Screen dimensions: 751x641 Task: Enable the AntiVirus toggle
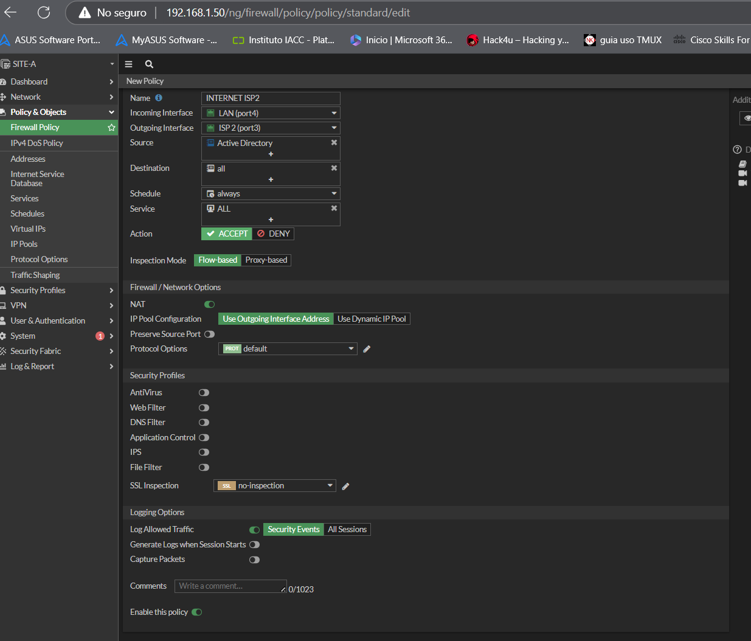pos(204,393)
